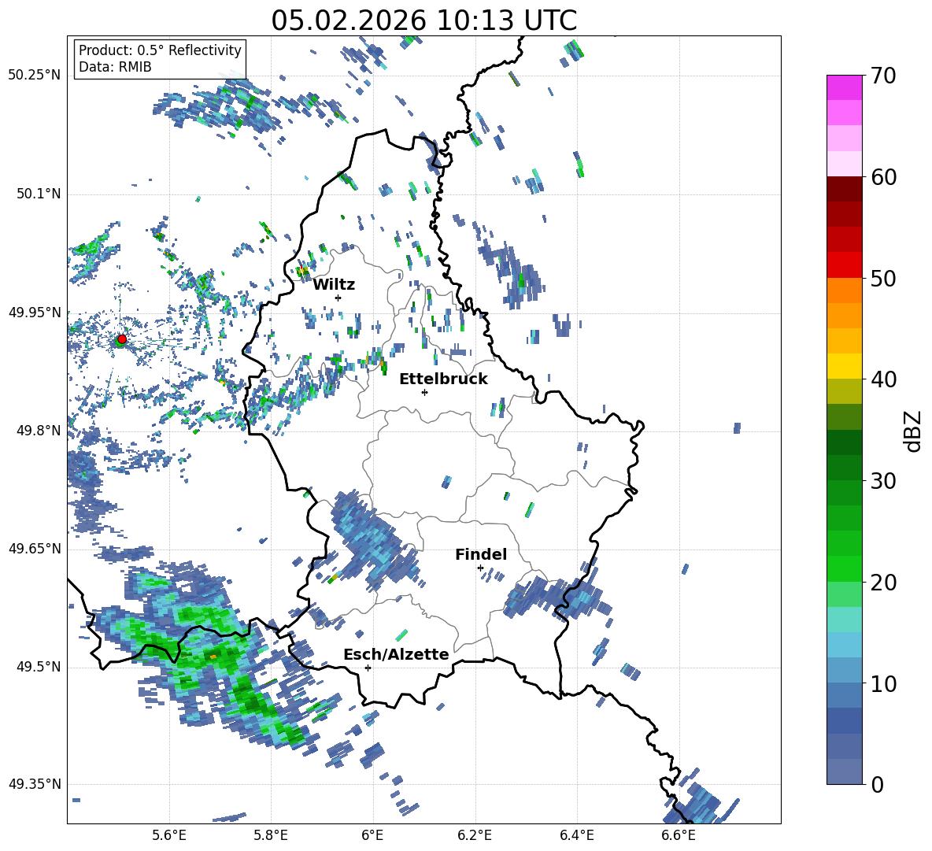Click the 0 colorbar tick label

point(878,784)
